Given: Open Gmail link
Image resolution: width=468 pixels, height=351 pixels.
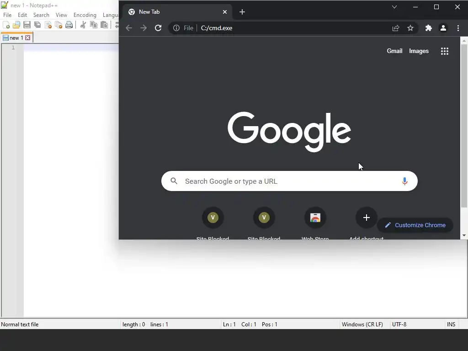Looking at the screenshot, I should point(394,51).
